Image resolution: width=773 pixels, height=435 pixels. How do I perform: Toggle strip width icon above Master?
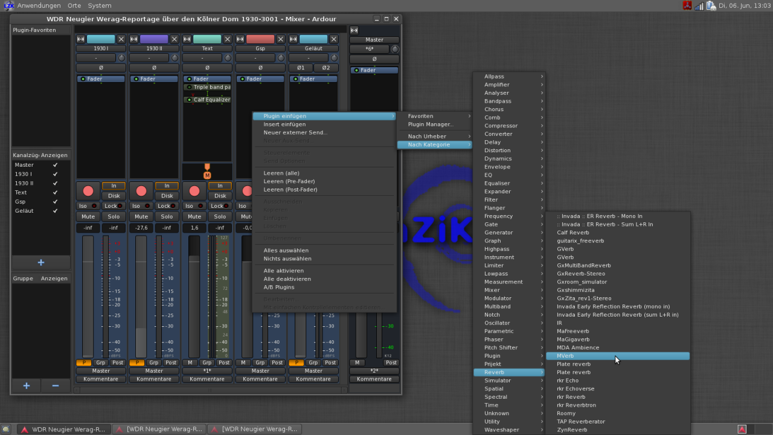(x=354, y=30)
